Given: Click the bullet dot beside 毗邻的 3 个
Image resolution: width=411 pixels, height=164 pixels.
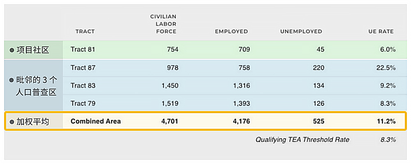Looking at the screenshot, I should pos(12,80).
